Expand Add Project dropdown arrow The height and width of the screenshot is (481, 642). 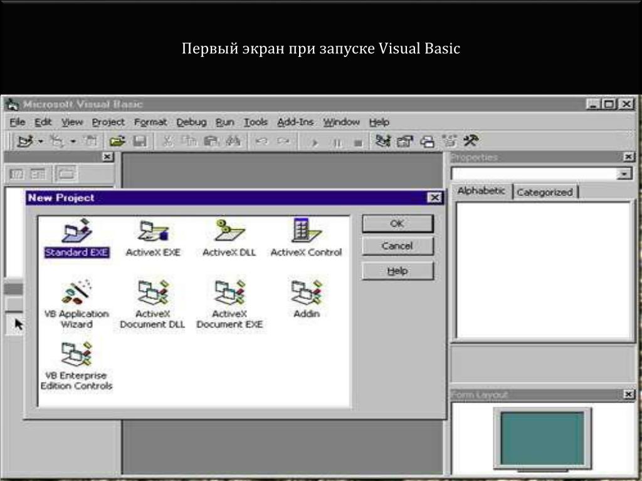point(41,142)
